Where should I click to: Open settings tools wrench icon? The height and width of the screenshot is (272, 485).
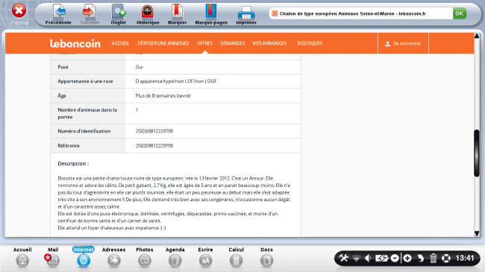point(344,258)
